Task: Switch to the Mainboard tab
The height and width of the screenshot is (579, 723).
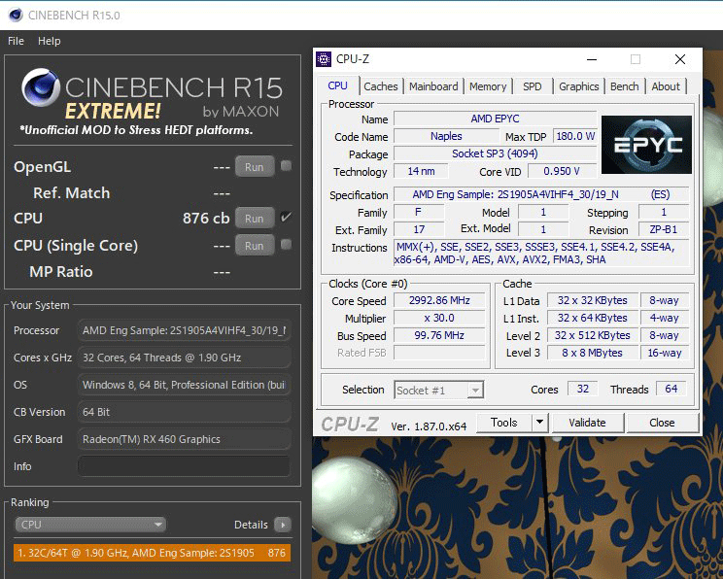Action: pos(433,86)
